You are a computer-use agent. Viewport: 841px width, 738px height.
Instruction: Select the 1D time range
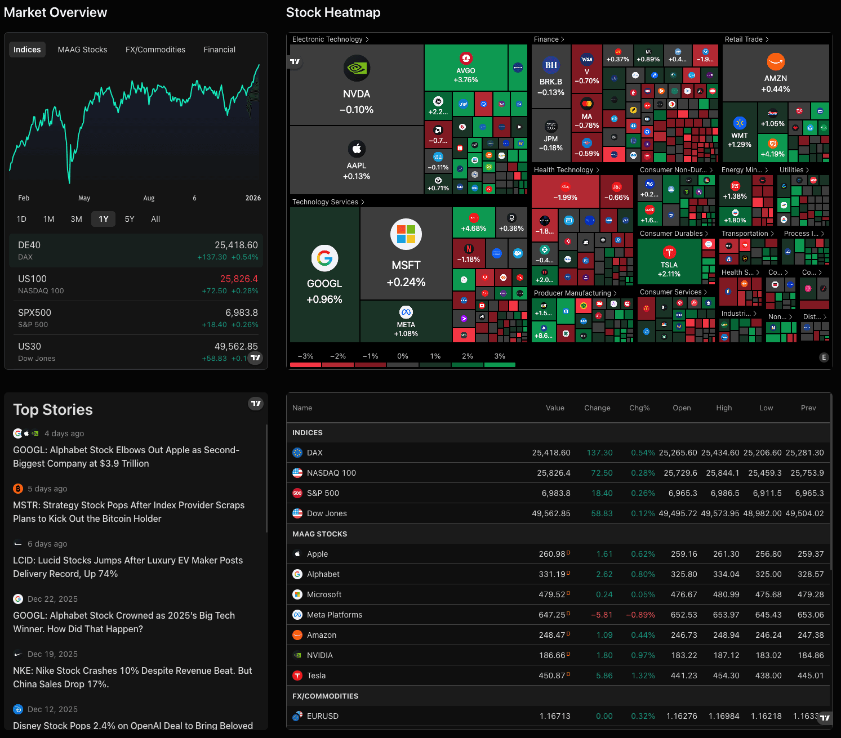point(21,219)
